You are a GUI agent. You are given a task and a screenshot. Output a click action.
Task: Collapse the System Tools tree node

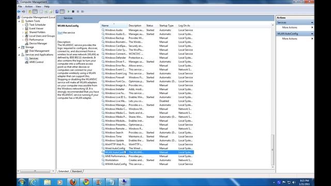coord(19,21)
